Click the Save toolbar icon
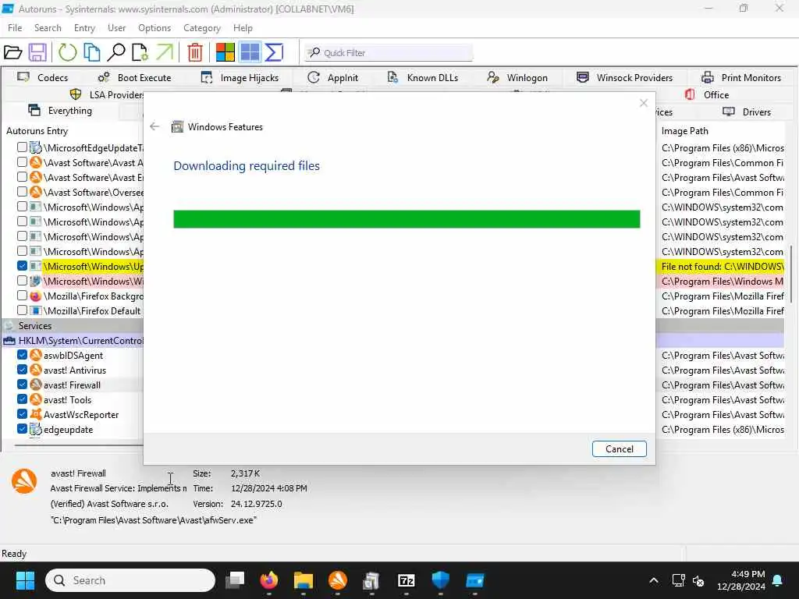 point(37,52)
